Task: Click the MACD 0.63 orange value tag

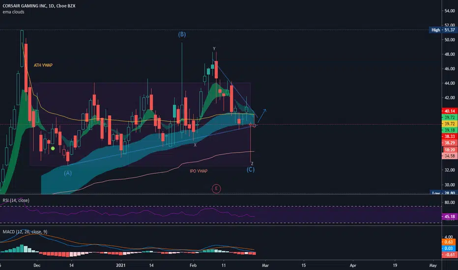Action: 449,242
